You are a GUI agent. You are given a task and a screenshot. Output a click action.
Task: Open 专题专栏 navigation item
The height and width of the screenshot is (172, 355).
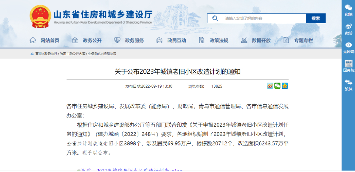298,41
